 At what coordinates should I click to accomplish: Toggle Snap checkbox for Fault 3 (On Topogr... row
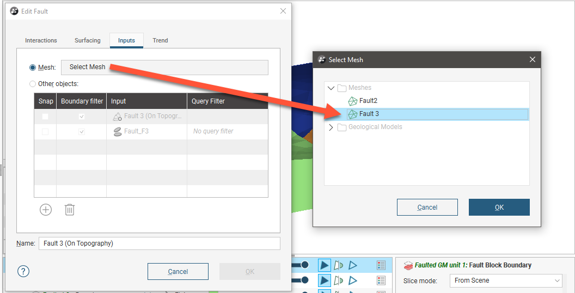click(x=45, y=117)
